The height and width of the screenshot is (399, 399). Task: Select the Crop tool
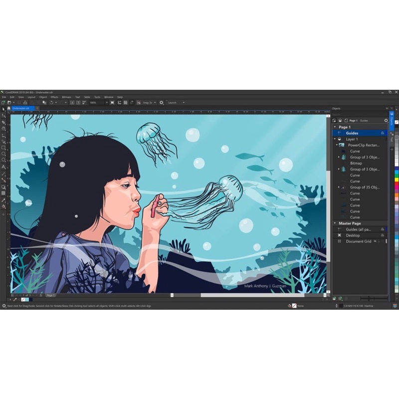point(3,122)
